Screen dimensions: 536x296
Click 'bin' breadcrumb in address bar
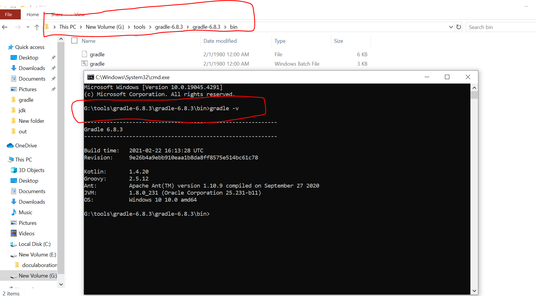[x=234, y=27]
